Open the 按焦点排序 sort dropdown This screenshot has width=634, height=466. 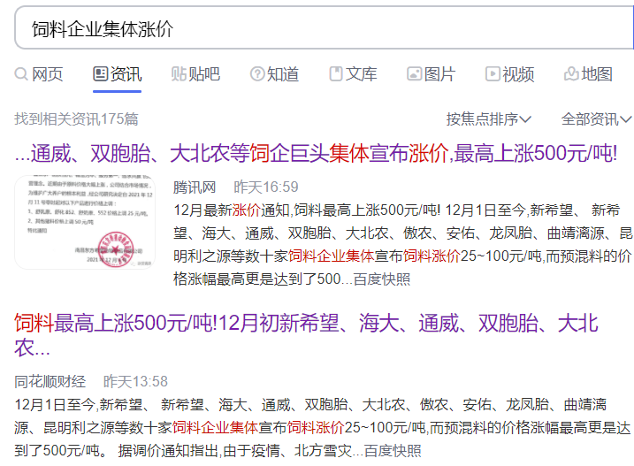pos(488,118)
